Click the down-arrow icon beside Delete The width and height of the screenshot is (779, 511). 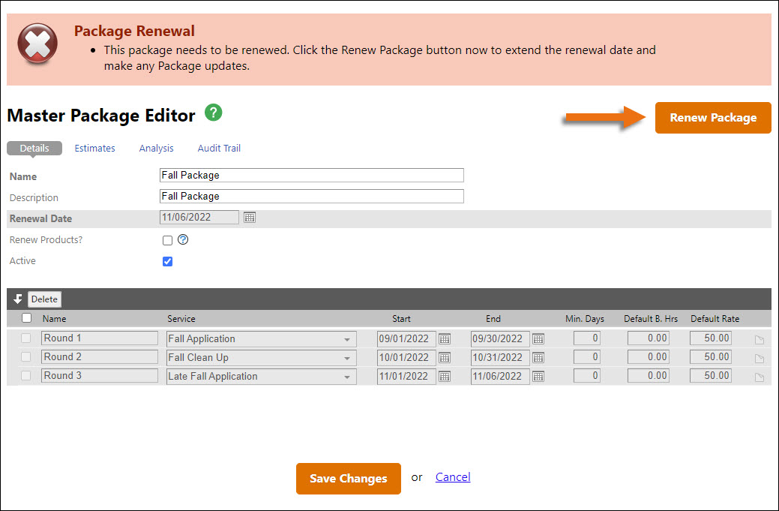pos(16,299)
